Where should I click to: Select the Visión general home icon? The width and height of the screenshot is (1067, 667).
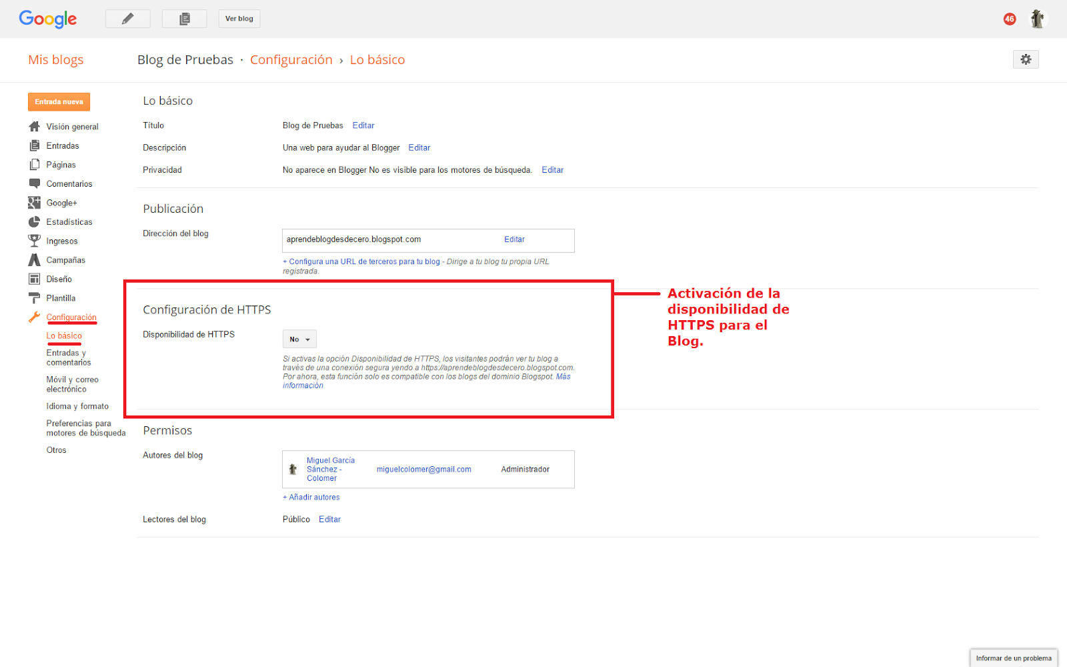point(35,126)
